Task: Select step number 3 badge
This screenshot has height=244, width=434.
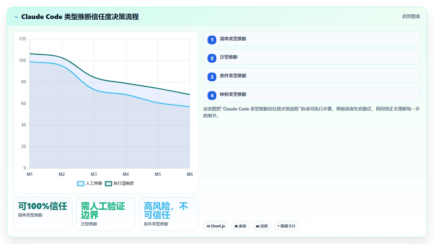Action: coord(212,77)
